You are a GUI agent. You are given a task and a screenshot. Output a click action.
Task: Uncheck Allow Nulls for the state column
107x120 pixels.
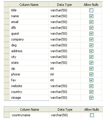click(91, 63)
